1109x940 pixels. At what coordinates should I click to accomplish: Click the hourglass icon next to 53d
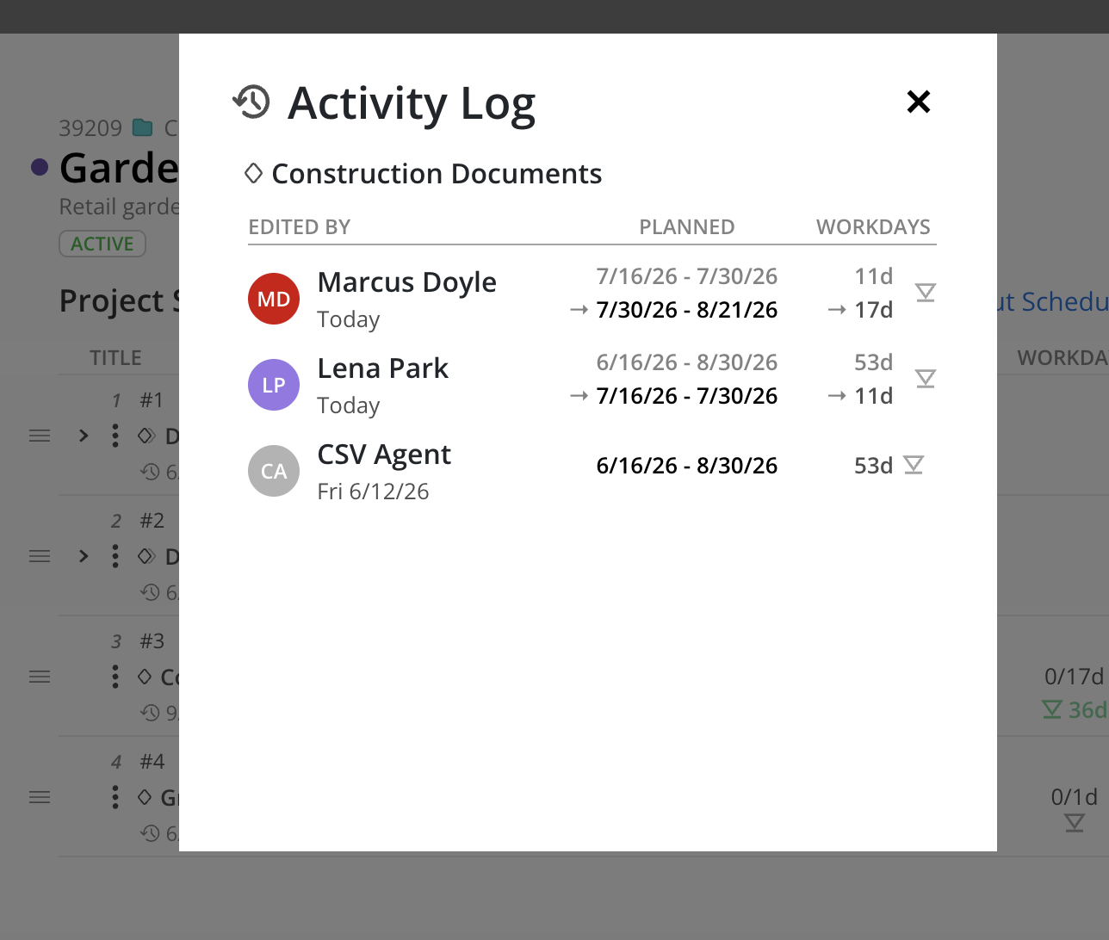(x=914, y=465)
